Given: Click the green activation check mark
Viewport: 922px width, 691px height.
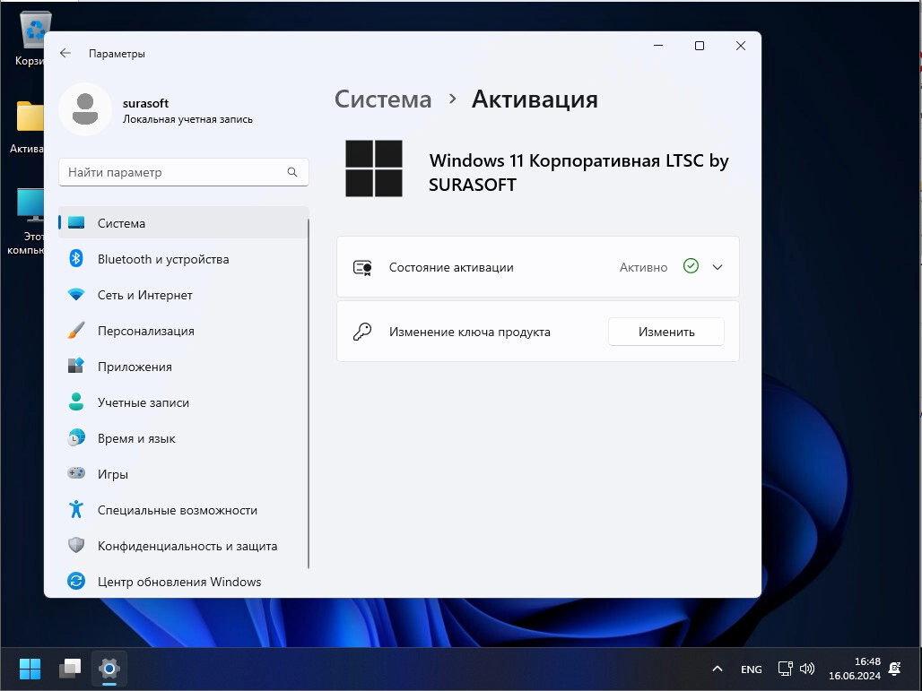Looking at the screenshot, I should 691,266.
